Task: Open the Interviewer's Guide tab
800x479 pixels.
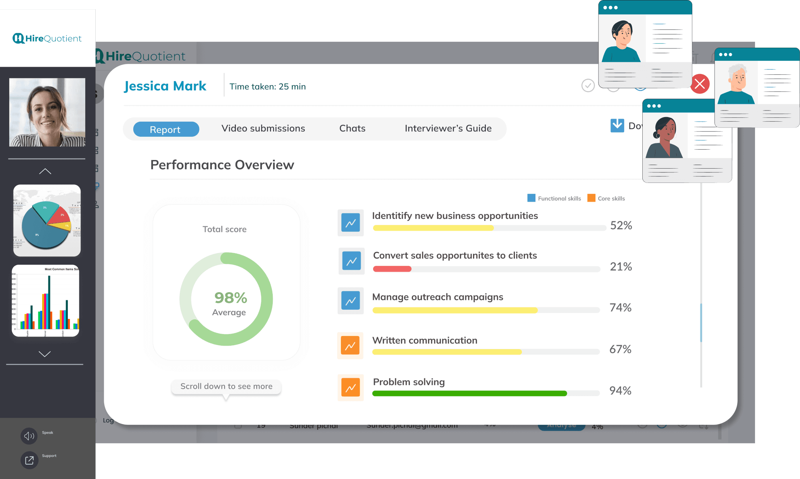Action: (448, 129)
